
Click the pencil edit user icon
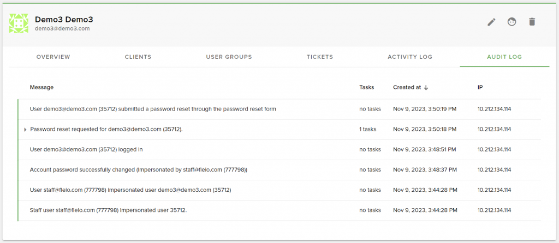[x=492, y=22]
